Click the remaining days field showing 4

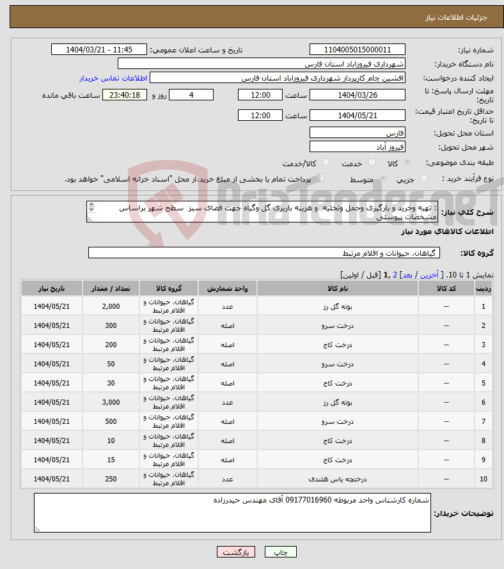click(x=191, y=95)
